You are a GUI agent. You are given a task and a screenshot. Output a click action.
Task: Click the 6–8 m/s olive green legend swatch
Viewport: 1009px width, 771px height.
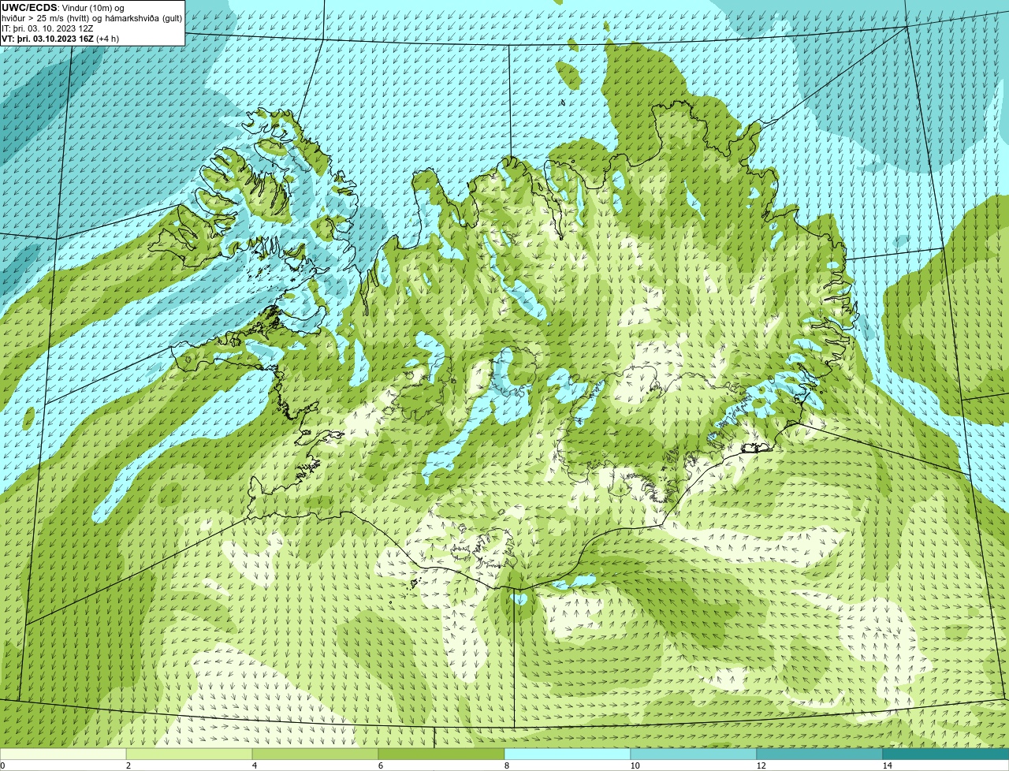pyautogui.click(x=441, y=754)
